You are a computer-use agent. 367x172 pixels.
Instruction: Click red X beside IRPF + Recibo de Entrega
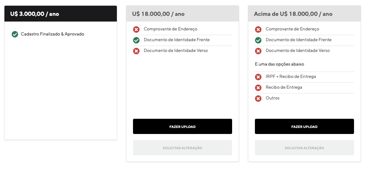coord(258,77)
